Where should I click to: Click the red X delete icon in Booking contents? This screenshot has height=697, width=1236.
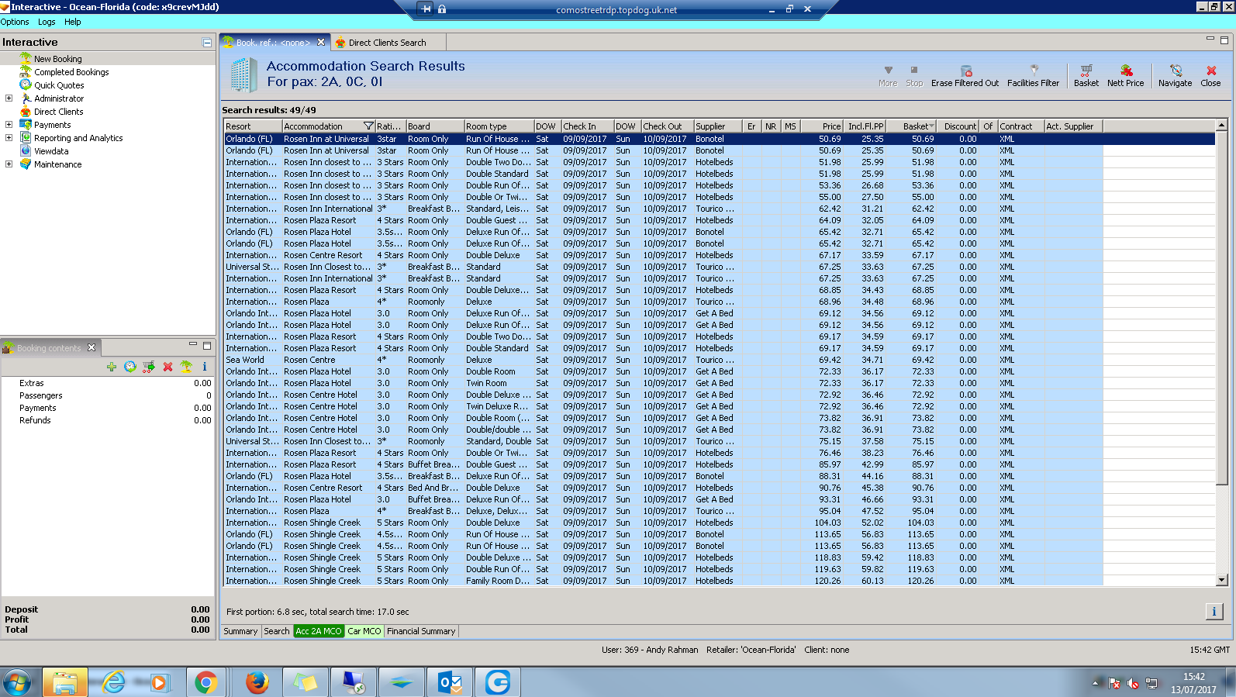tap(167, 367)
